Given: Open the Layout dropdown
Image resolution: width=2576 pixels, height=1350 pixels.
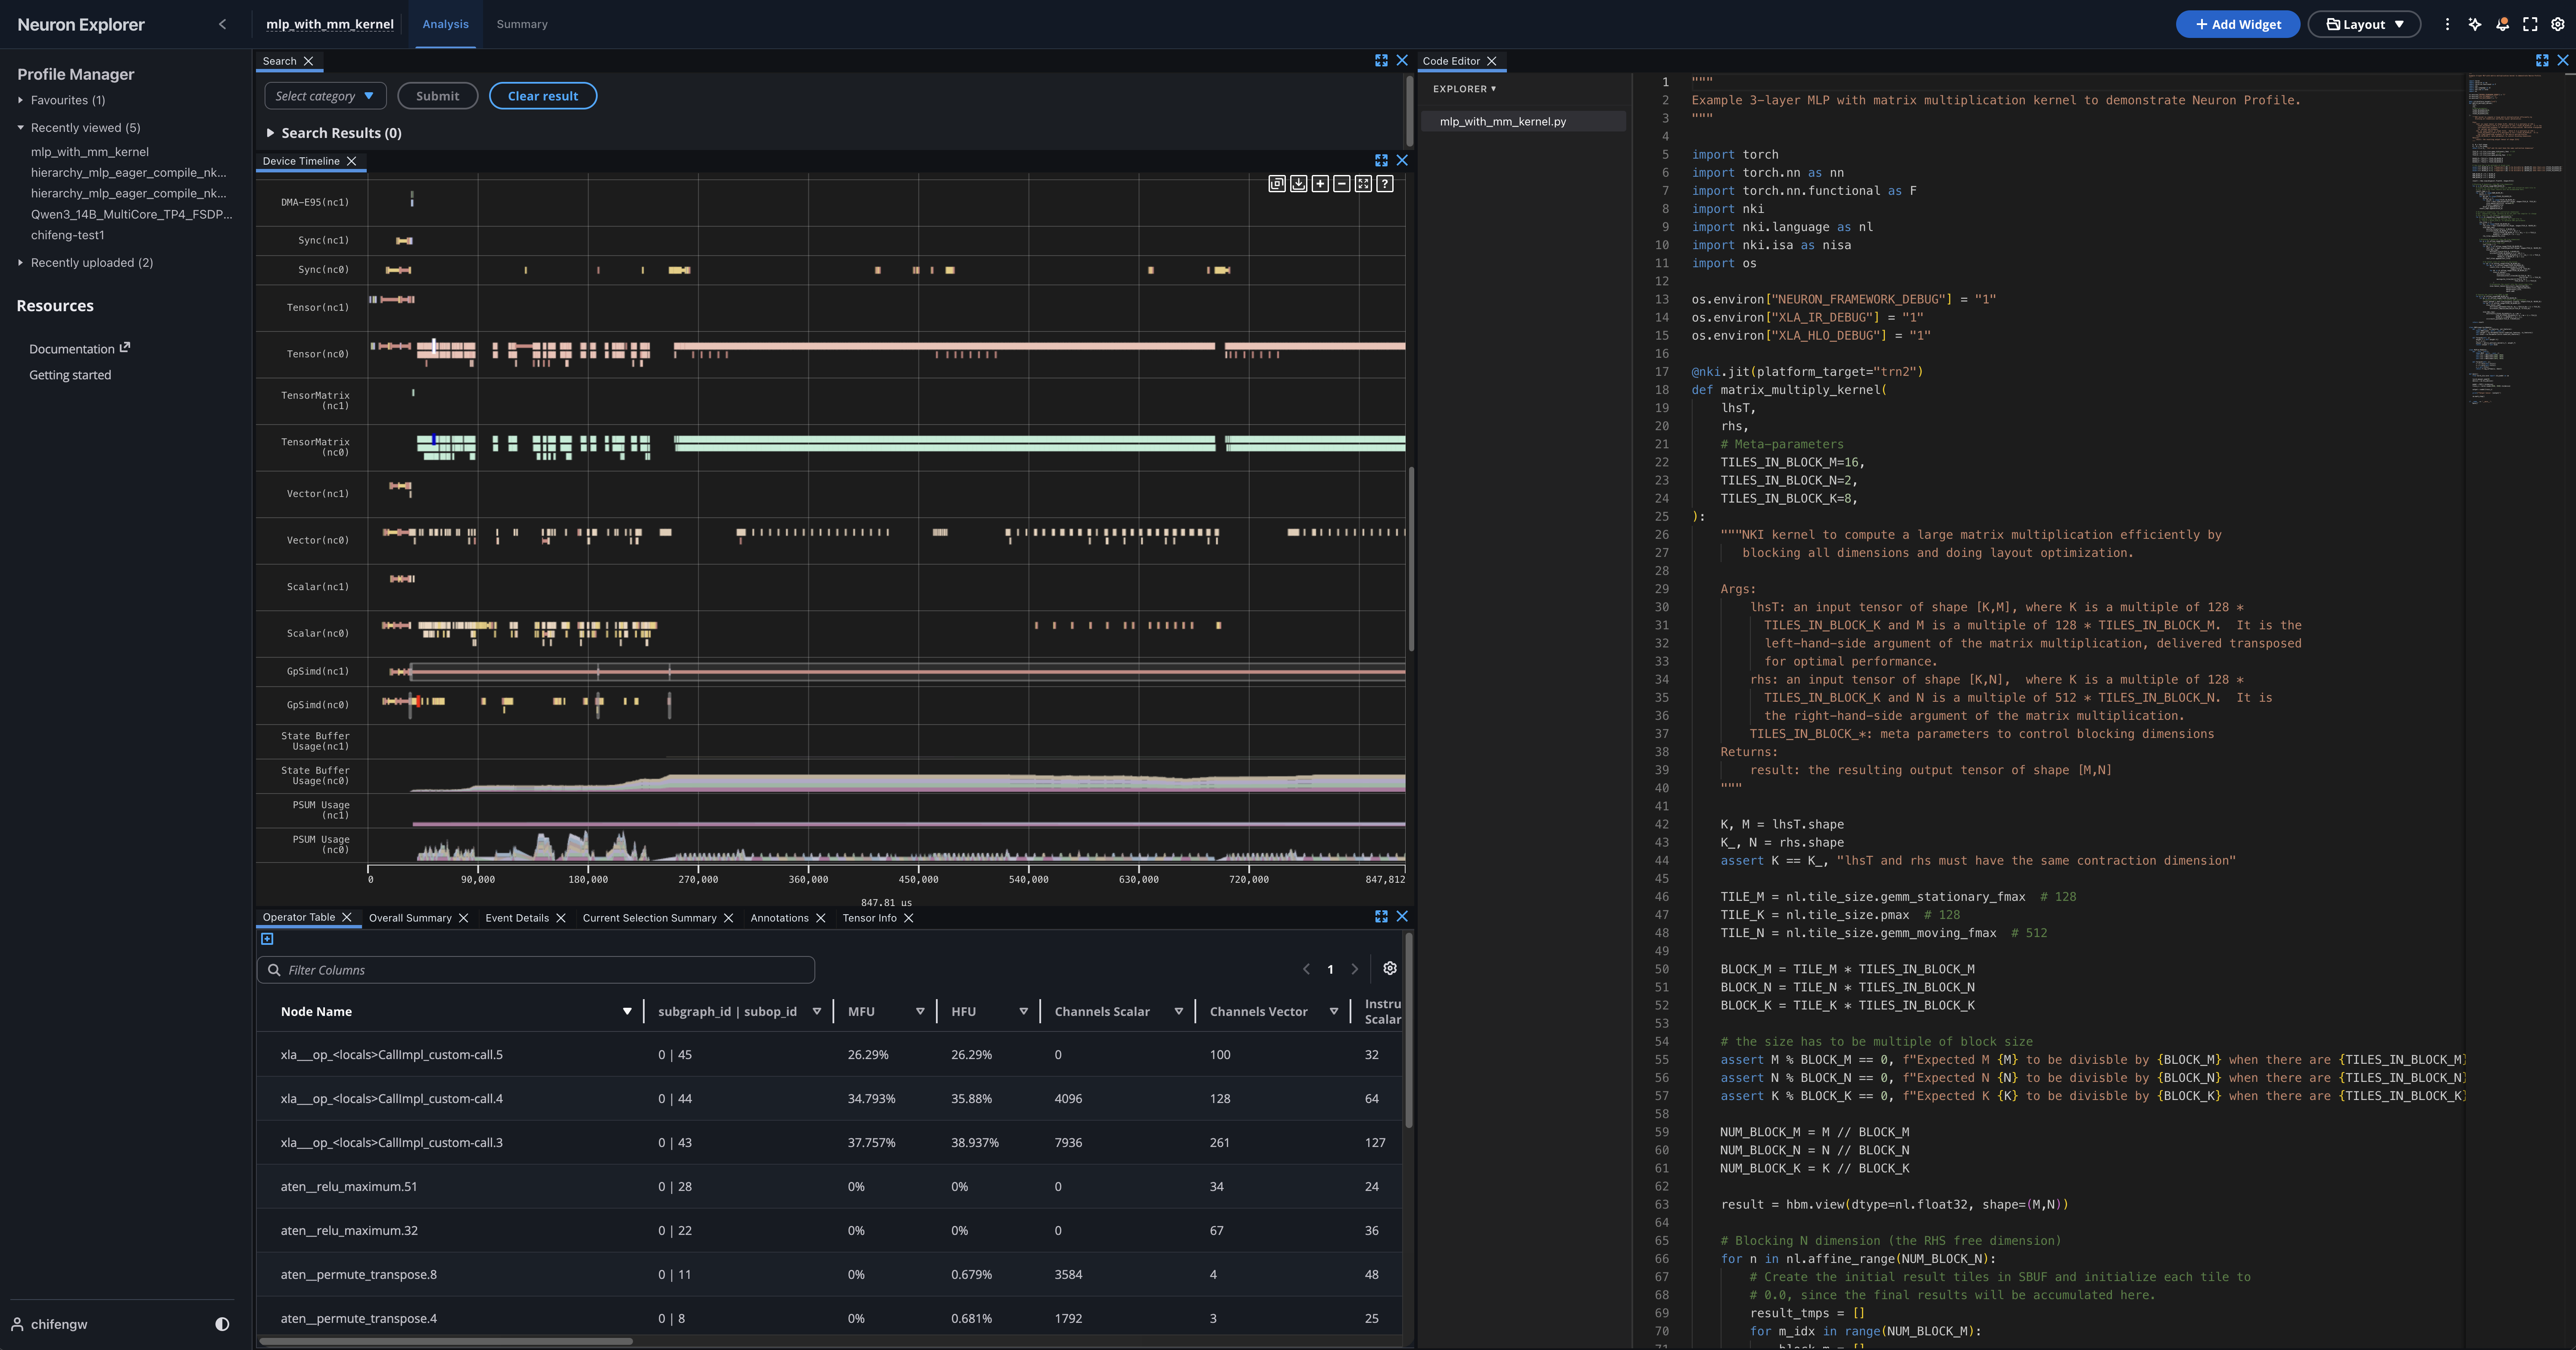Looking at the screenshot, I should (2364, 24).
